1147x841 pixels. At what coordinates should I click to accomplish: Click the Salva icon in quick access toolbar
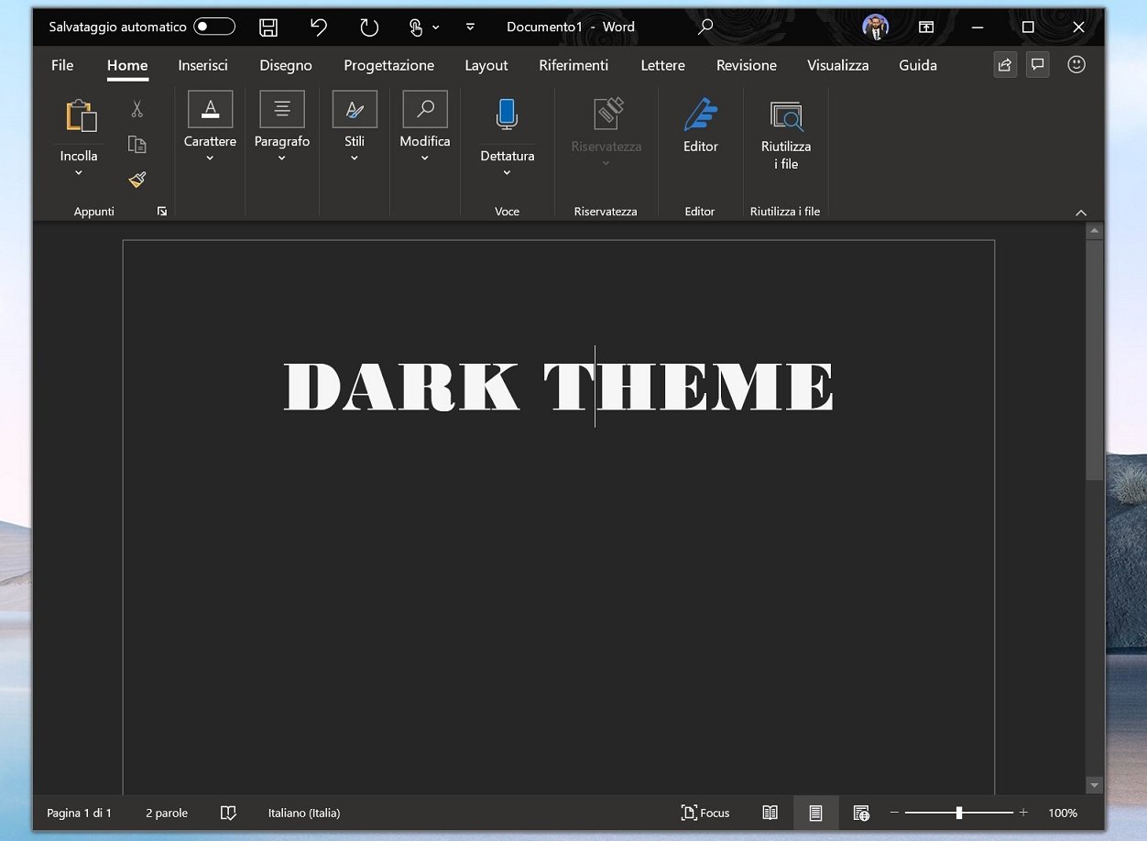pyautogui.click(x=268, y=27)
